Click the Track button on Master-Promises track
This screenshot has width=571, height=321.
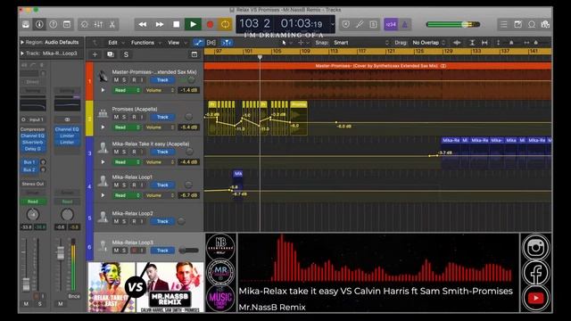[162, 80]
